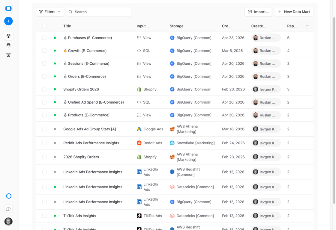The height and width of the screenshot is (230, 336).
Task: Click Snowflake icon in Reddit Ads row
Action: pyautogui.click(x=172, y=143)
